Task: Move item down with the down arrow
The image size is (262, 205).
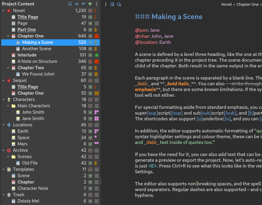Action: click(83, 4)
